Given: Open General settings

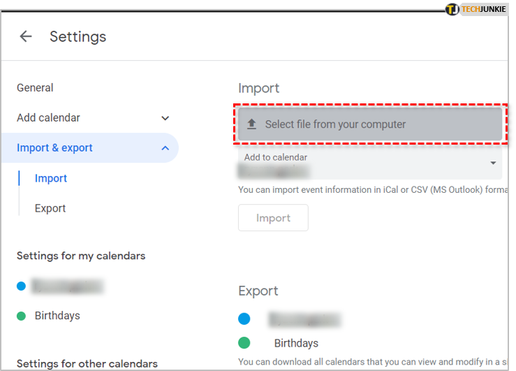Looking at the screenshot, I should click(x=35, y=88).
